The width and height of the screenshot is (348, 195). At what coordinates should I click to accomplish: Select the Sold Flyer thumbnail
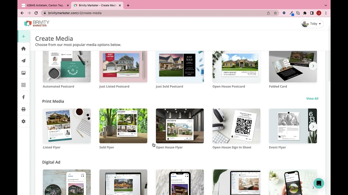coord(123,126)
